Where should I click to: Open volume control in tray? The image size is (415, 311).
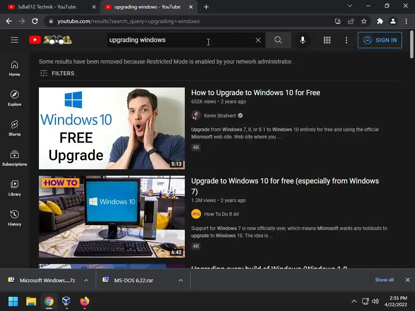[375, 301]
